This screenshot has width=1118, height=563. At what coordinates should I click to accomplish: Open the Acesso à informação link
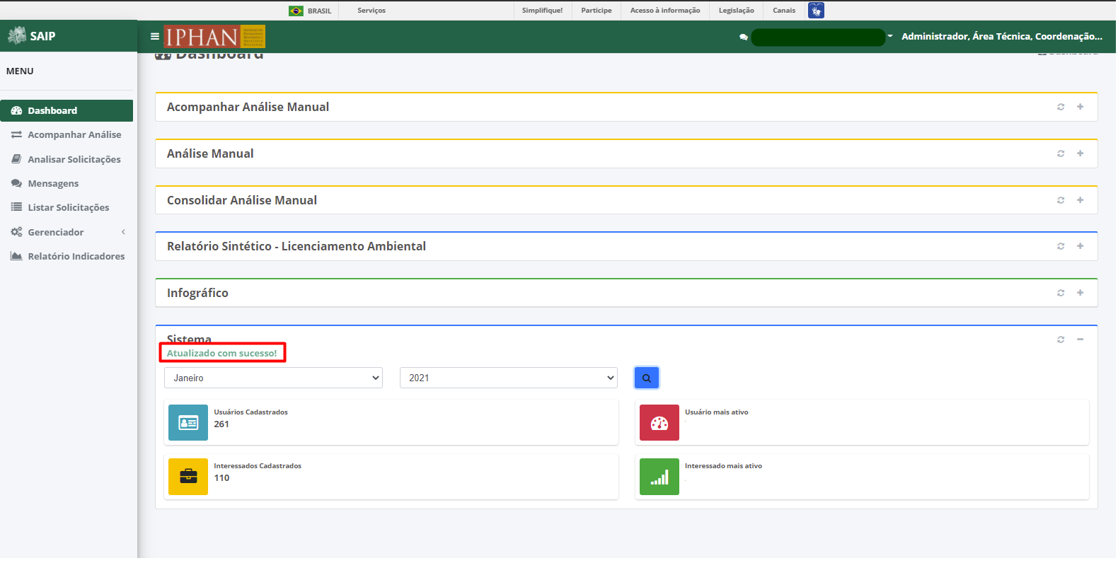pos(667,11)
